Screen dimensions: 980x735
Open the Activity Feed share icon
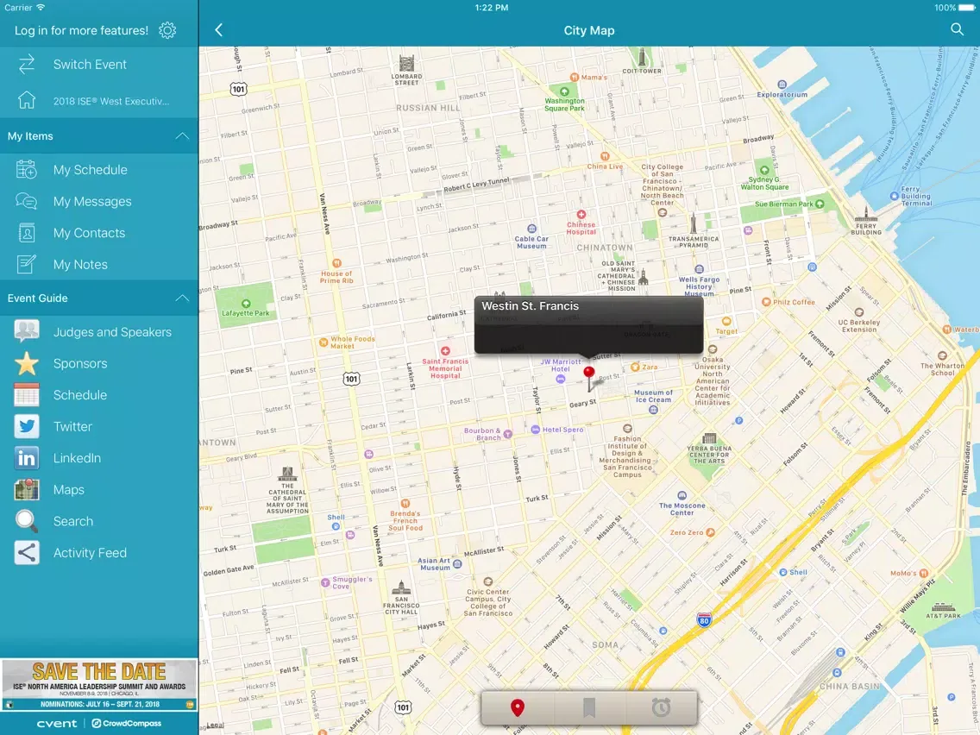27,553
